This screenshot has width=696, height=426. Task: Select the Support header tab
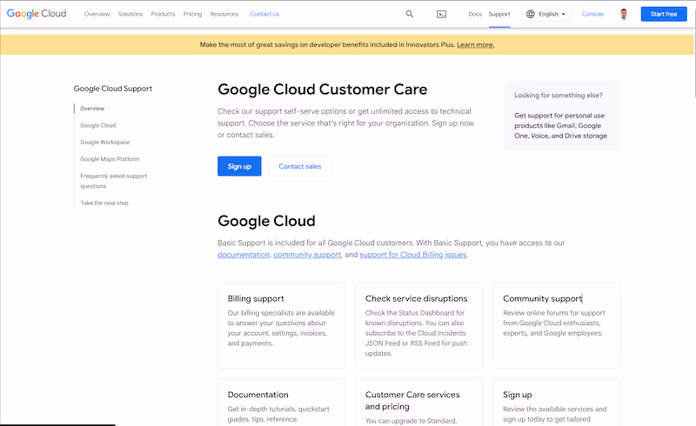coord(499,14)
